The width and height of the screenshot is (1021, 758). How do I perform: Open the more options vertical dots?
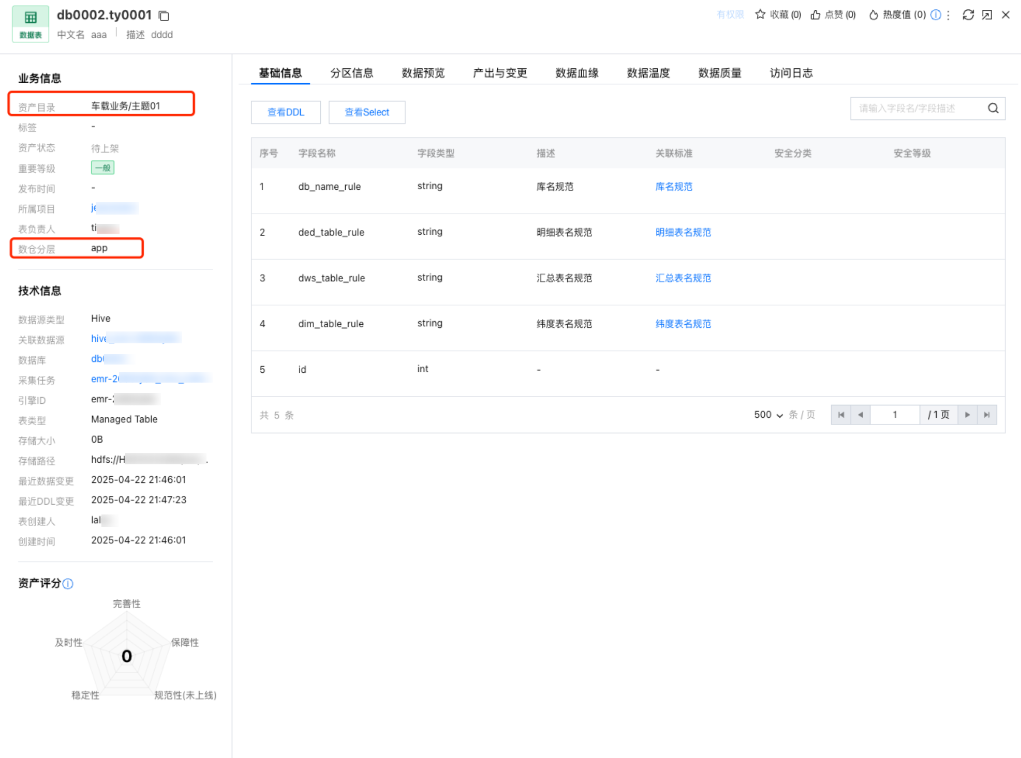pos(948,15)
